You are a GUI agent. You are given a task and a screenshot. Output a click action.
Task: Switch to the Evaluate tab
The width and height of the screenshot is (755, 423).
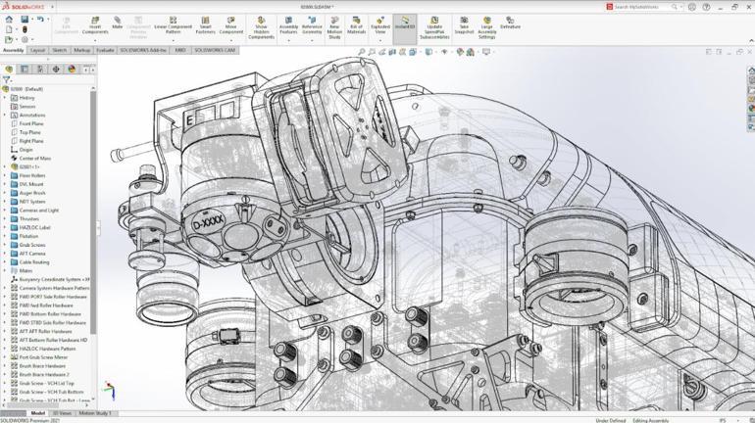coord(105,50)
